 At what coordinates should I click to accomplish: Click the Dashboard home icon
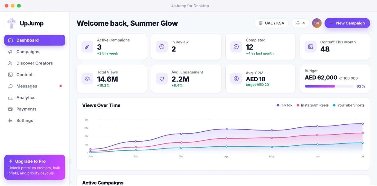pos(10,40)
